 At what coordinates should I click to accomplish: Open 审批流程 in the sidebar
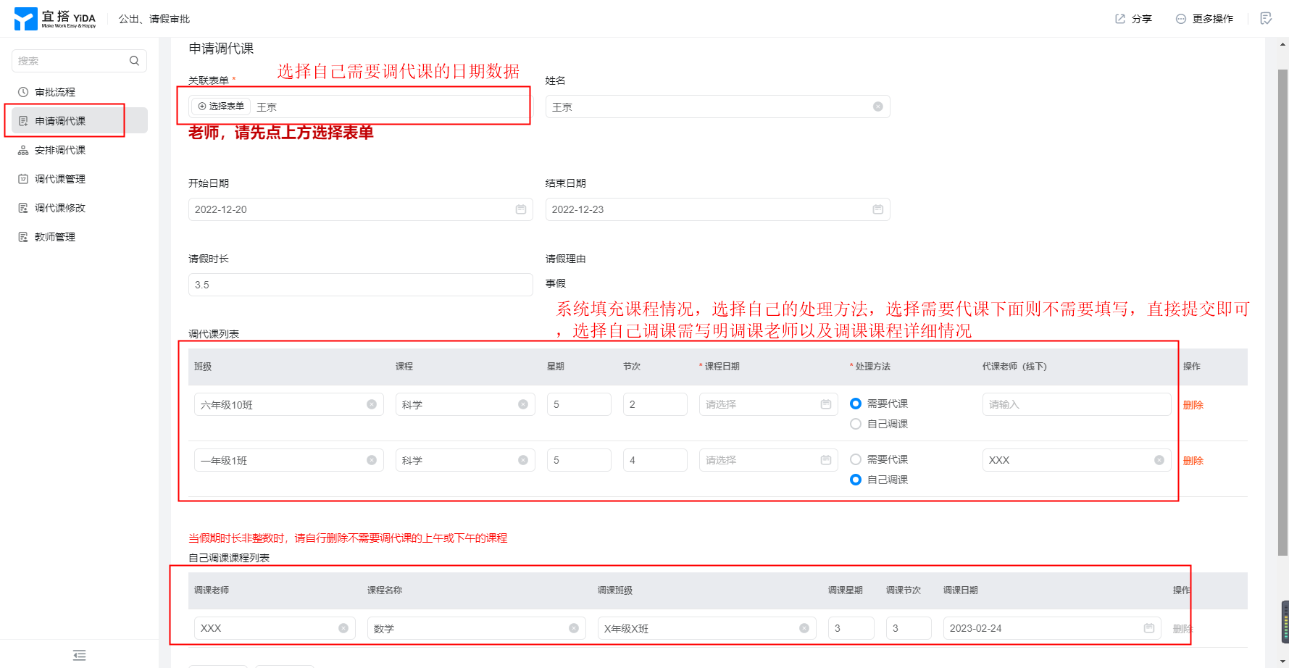click(55, 92)
